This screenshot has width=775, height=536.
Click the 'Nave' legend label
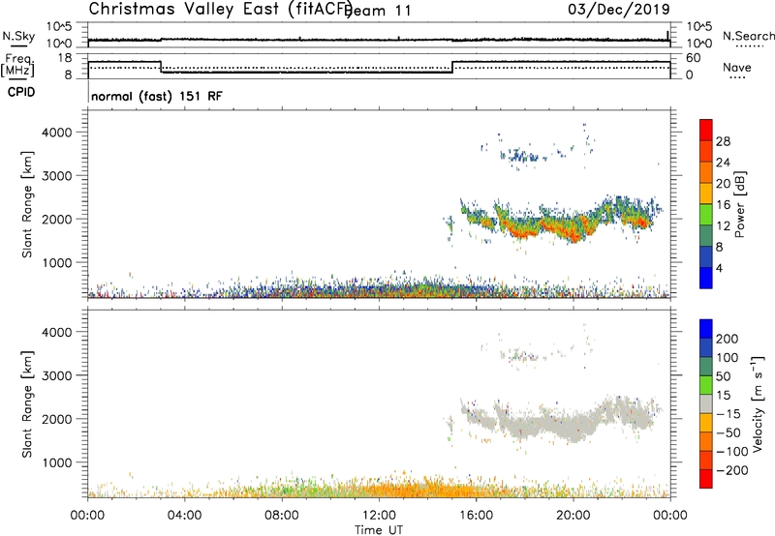coord(737,68)
